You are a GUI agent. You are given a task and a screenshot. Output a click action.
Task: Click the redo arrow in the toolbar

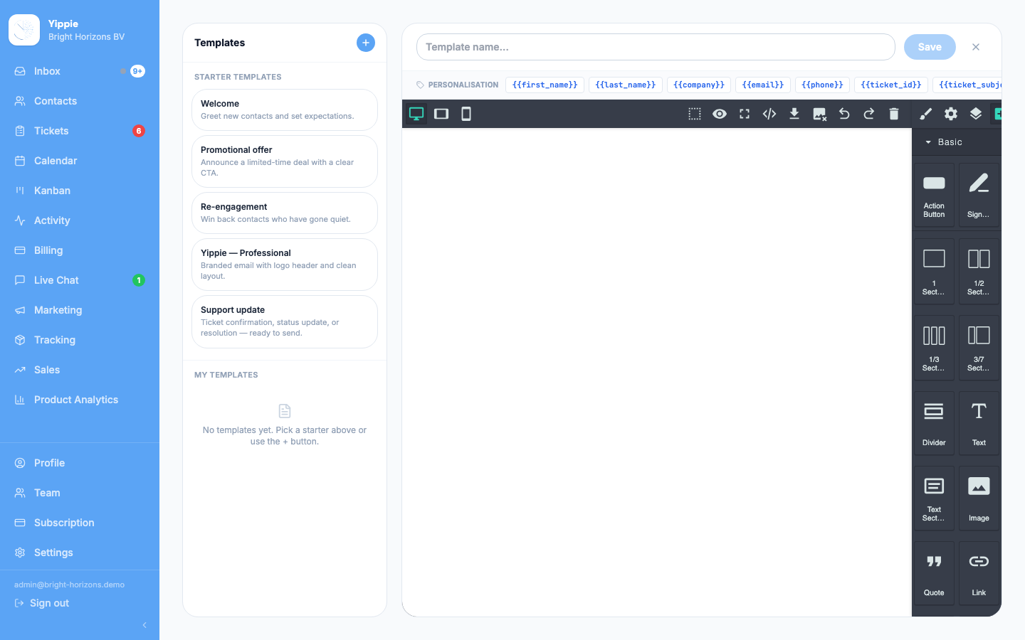click(x=869, y=114)
